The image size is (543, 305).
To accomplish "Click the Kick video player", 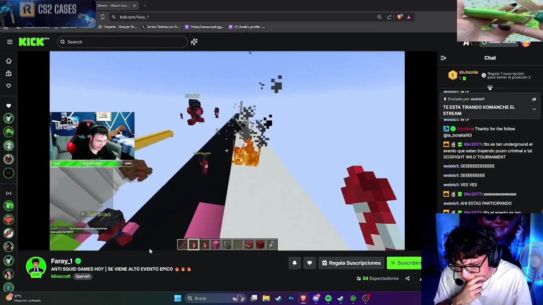I will click(227, 151).
